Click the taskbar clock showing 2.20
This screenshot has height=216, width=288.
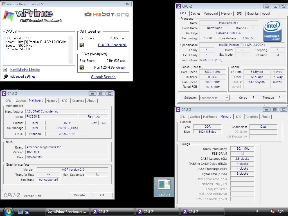point(280,211)
